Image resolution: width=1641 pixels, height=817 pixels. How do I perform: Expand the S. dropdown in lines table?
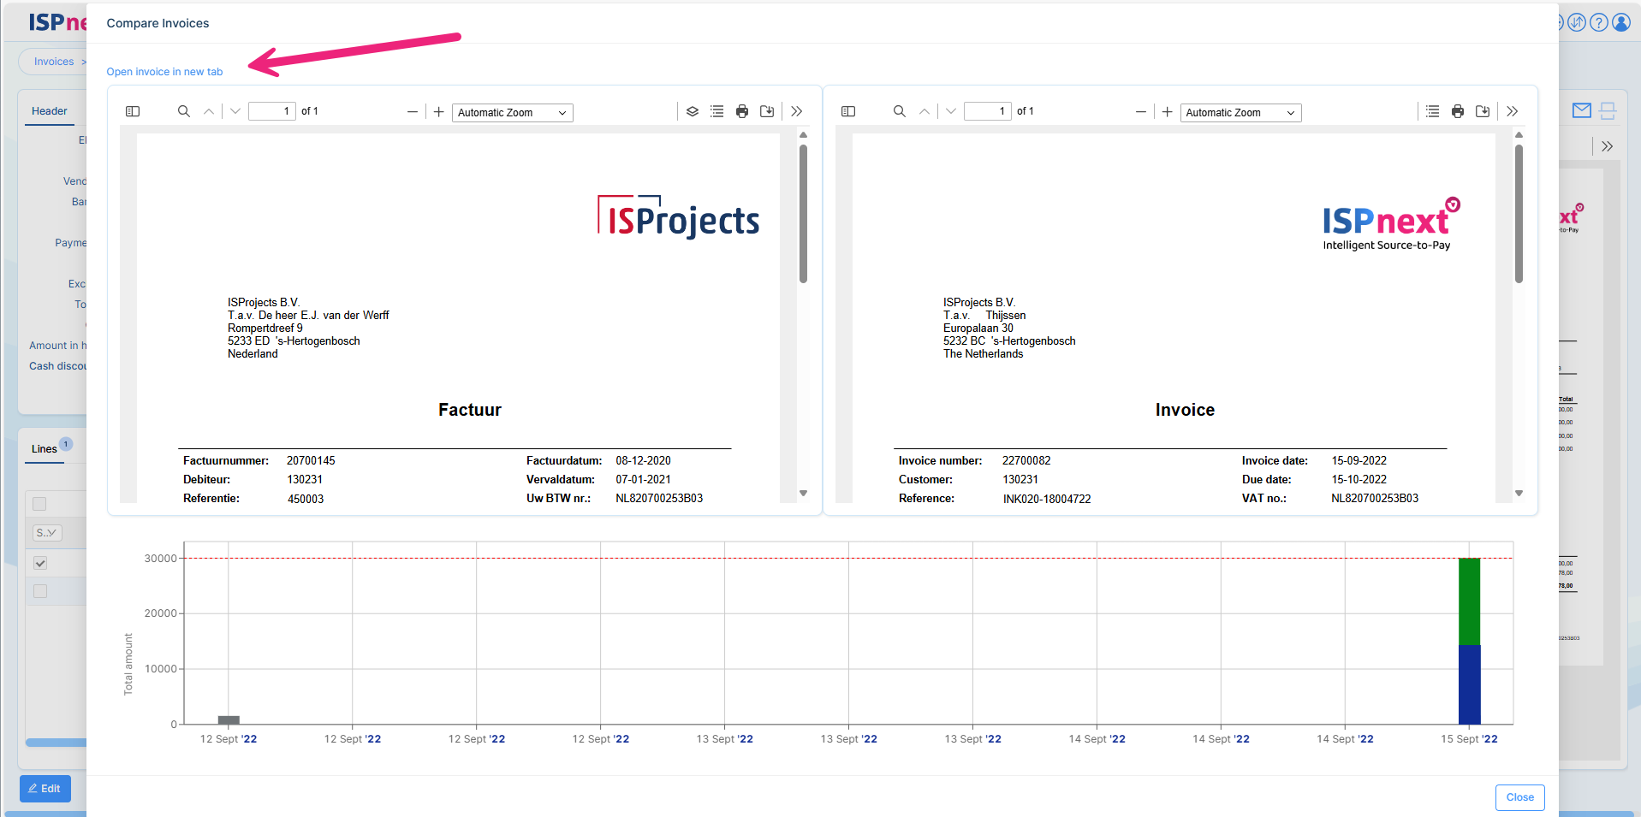click(46, 533)
